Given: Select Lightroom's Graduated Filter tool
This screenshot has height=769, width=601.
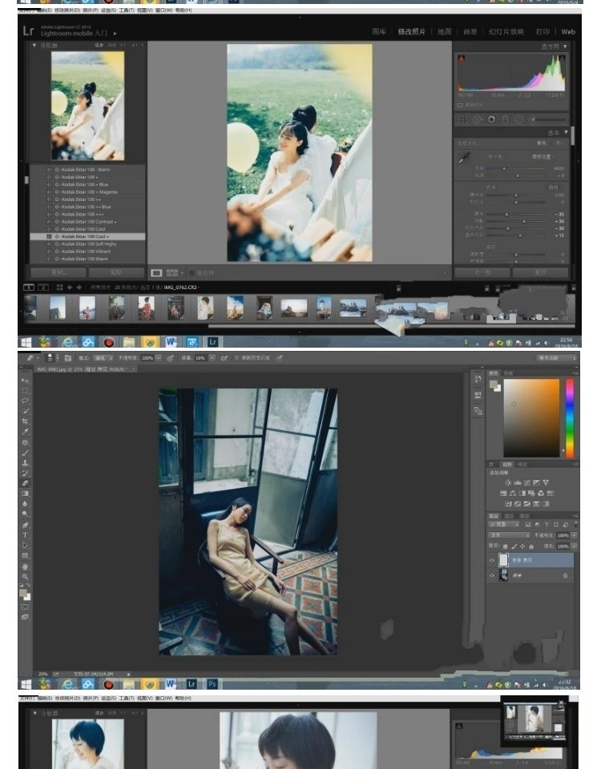Looking at the screenshot, I should (505, 119).
